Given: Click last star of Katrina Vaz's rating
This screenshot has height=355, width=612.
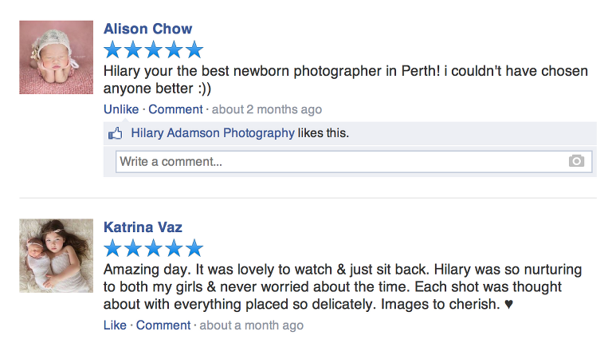Looking at the screenshot, I should (194, 248).
